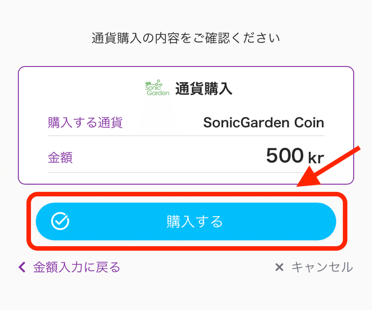This screenshot has height=310, width=372.
Task: Click the SonicGarden Coin currency value
Action: click(x=264, y=123)
